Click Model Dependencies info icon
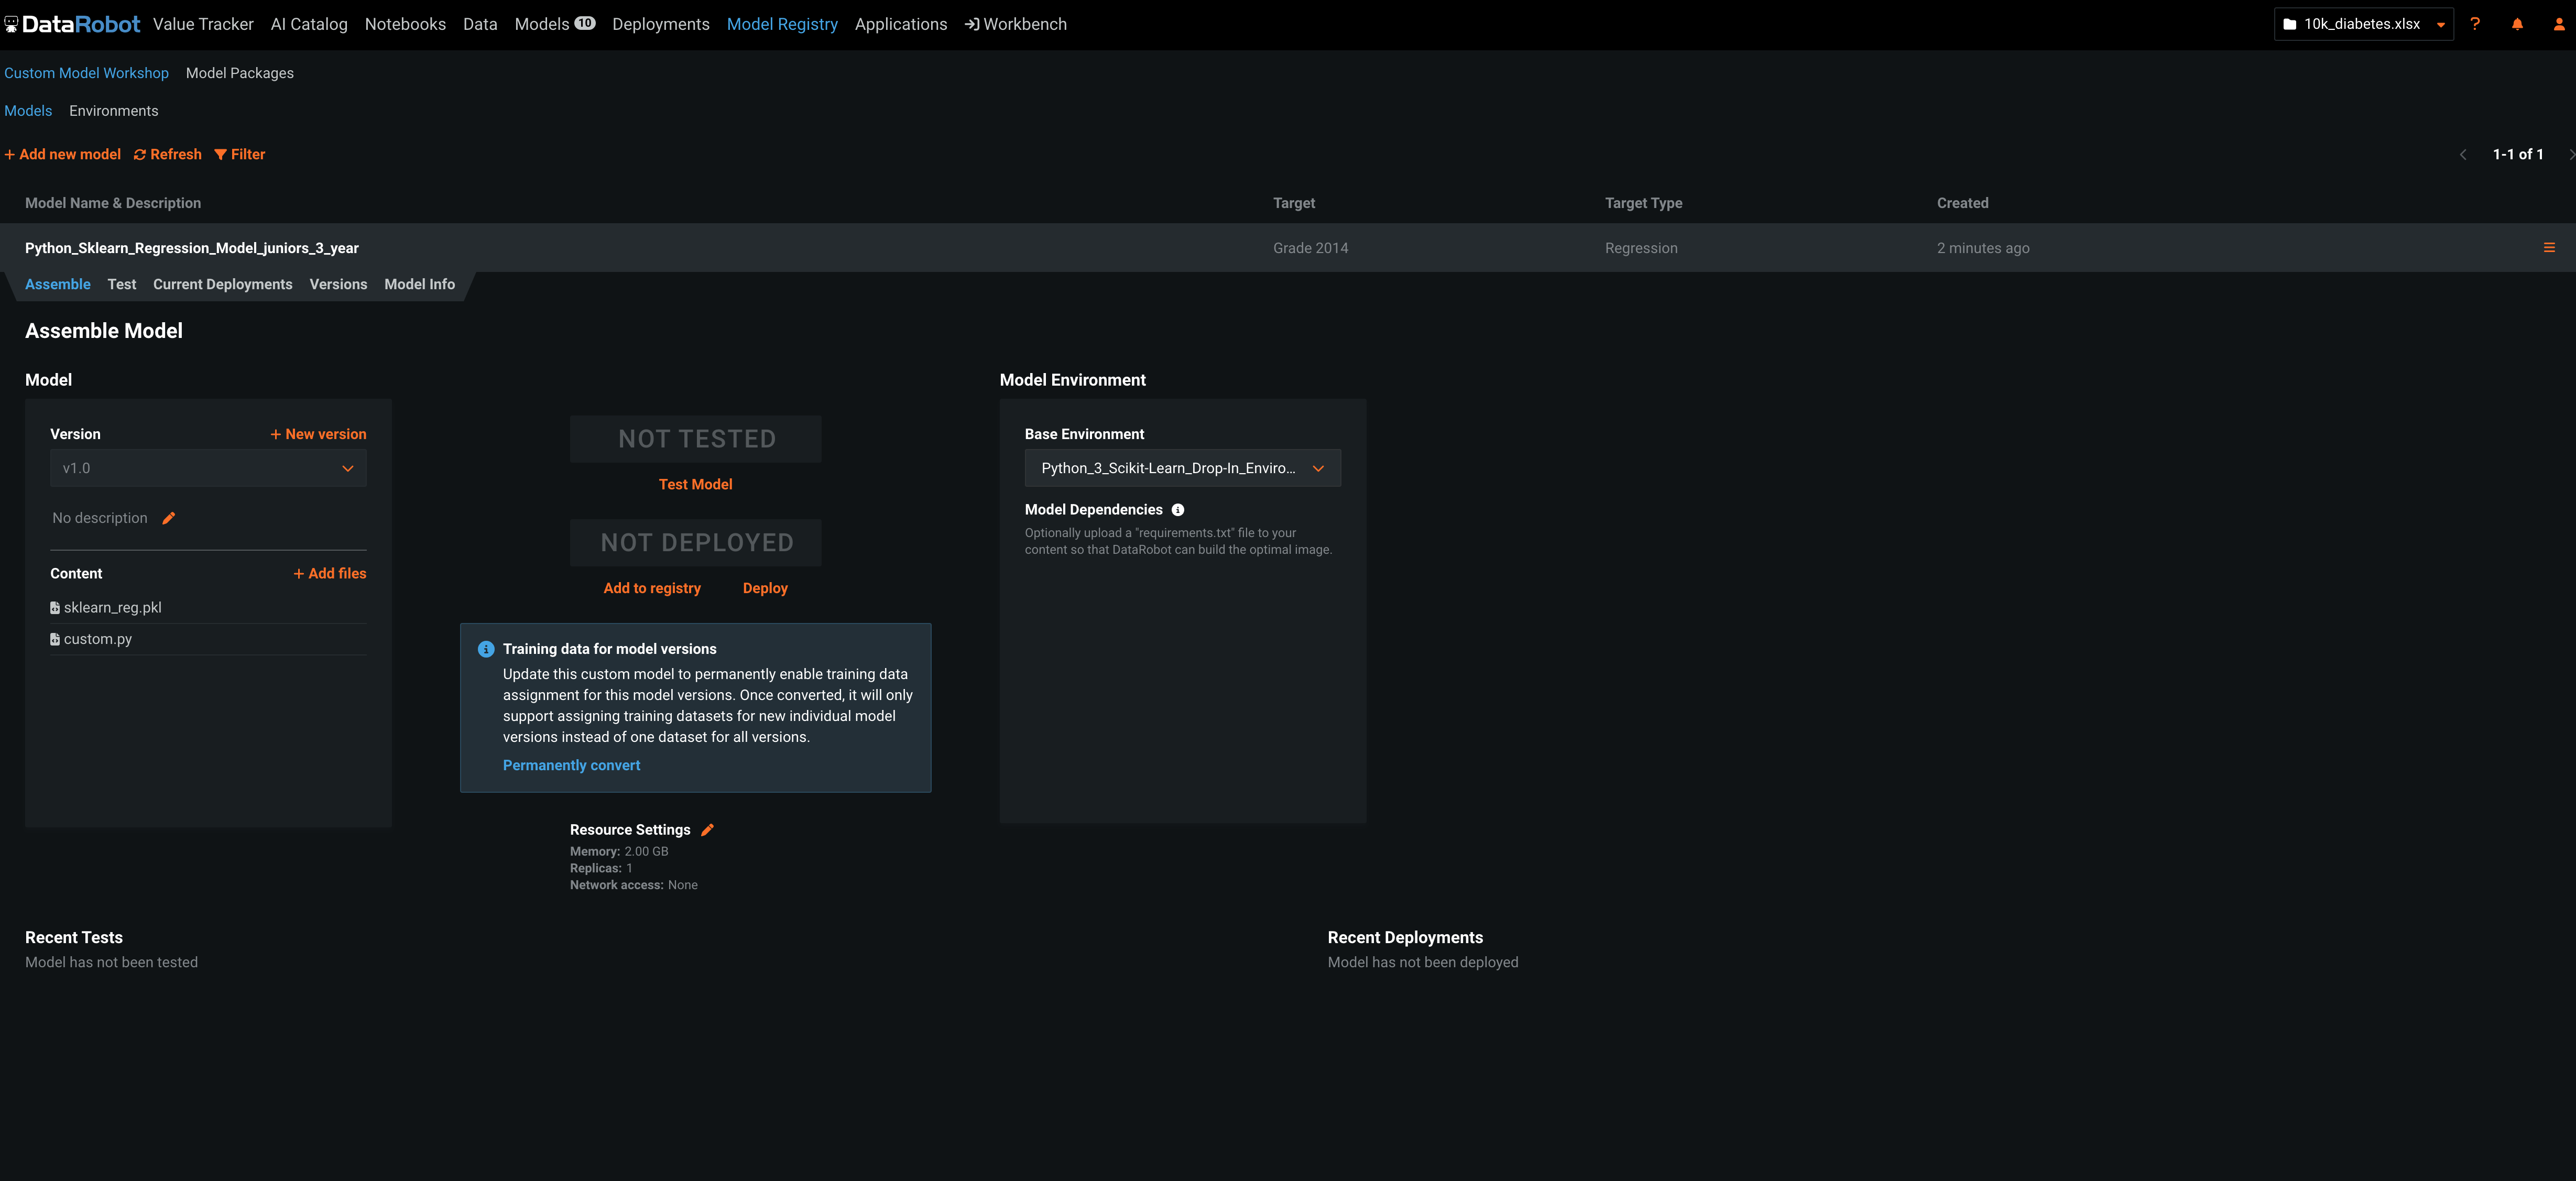This screenshot has height=1181, width=2576. (x=1178, y=510)
